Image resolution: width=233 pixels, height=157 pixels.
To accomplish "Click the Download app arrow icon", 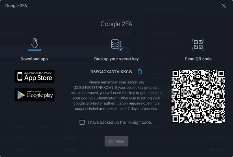I will [35, 45].
